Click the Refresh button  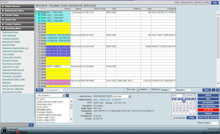[x=208, y=95]
